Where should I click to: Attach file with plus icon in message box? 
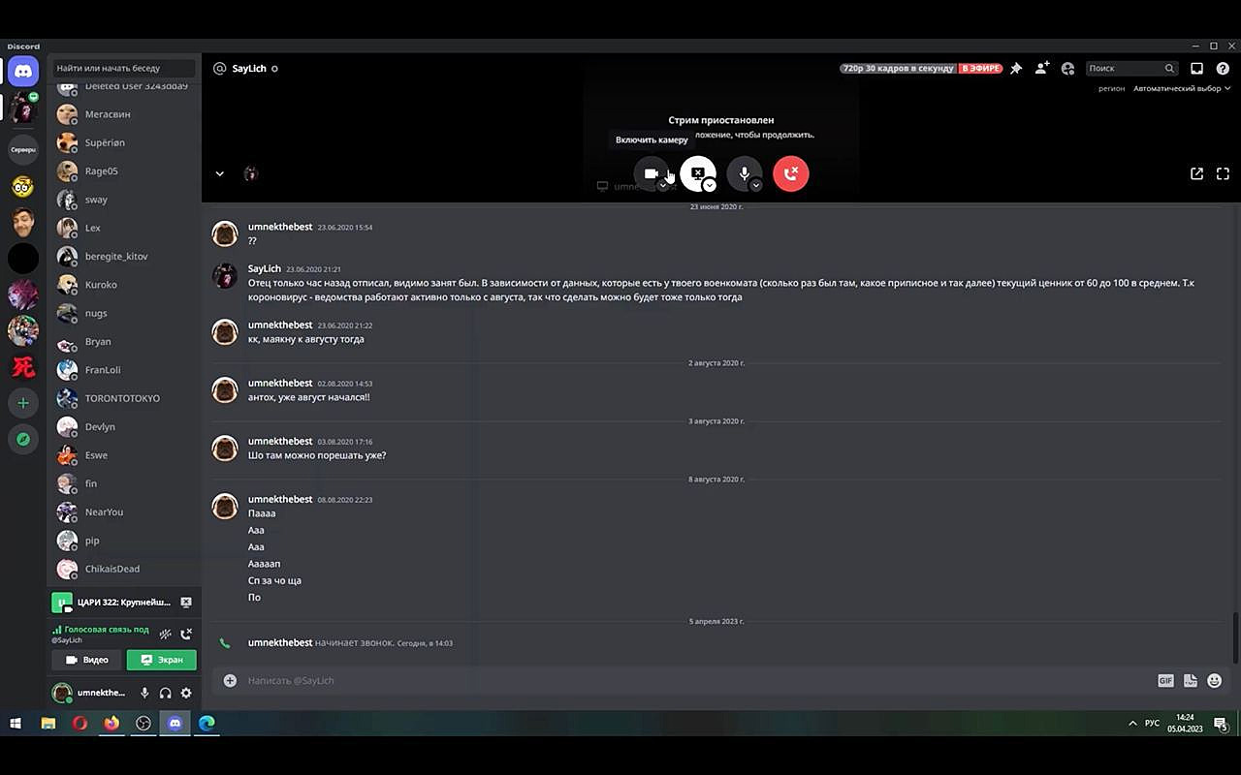tap(230, 681)
